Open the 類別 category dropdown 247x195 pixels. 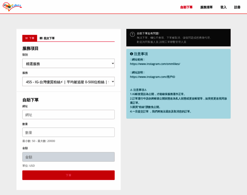click(68, 64)
